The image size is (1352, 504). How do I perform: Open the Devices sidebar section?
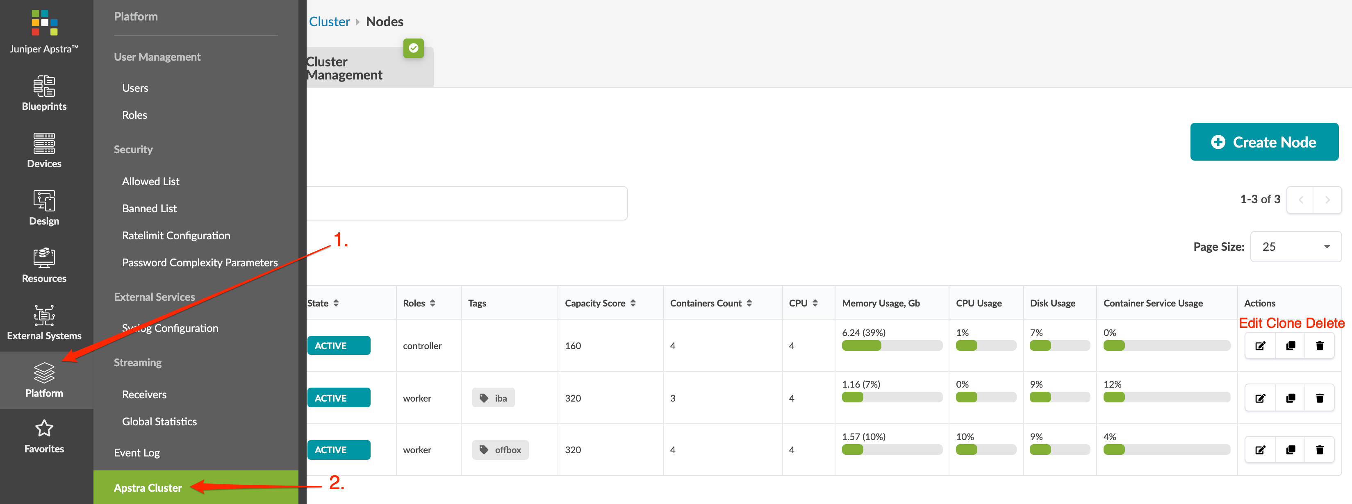tap(44, 150)
